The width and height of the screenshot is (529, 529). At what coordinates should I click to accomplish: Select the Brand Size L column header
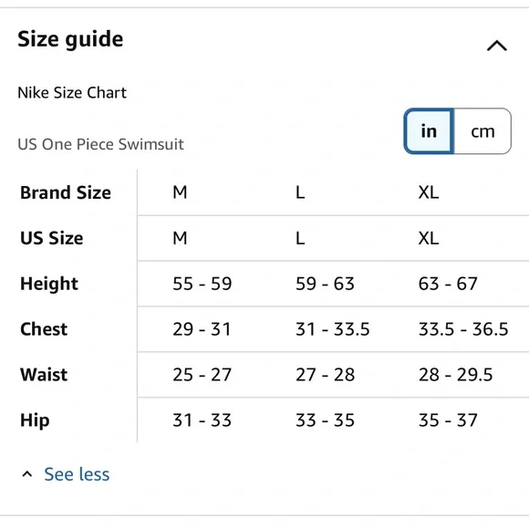pyautogui.click(x=300, y=192)
